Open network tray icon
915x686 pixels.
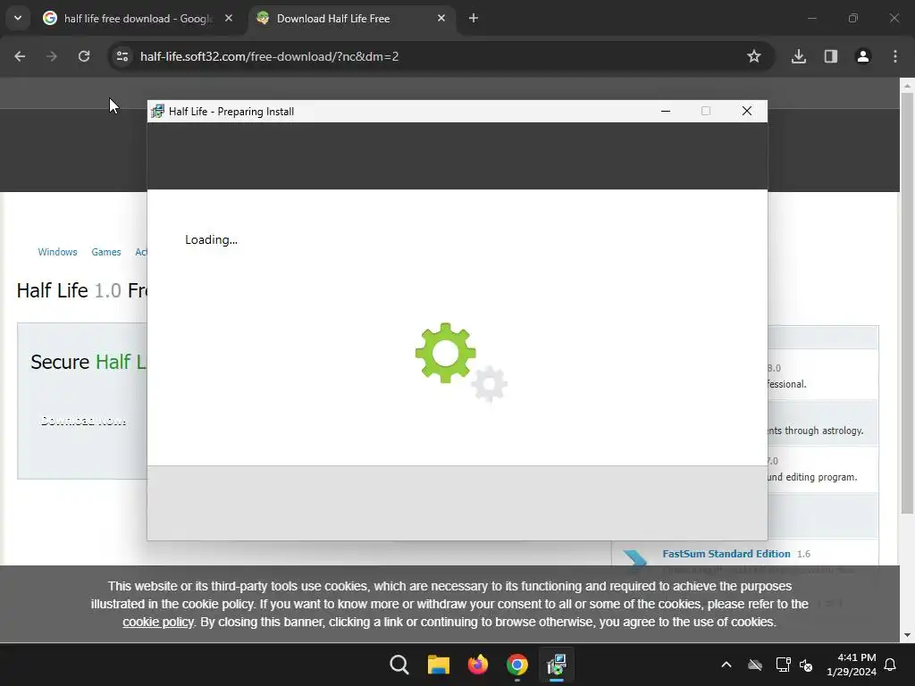coord(783,665)
